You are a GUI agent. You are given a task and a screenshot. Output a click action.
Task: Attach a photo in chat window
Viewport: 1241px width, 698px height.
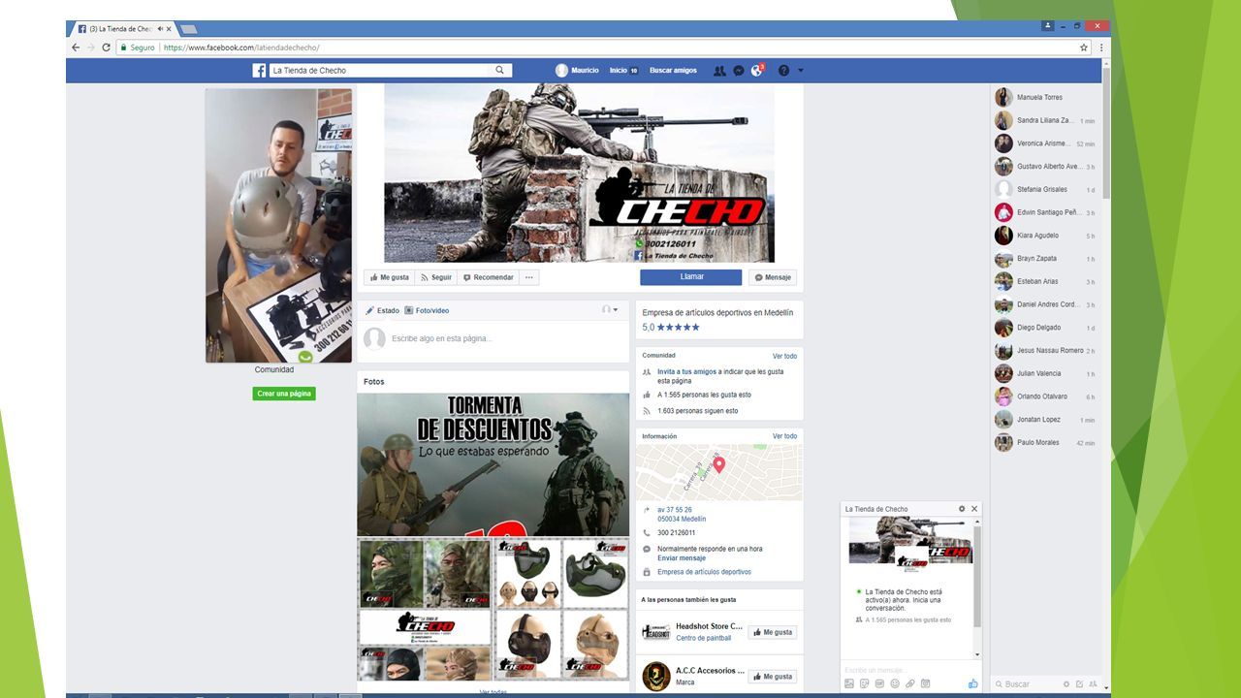coord(849,683)
